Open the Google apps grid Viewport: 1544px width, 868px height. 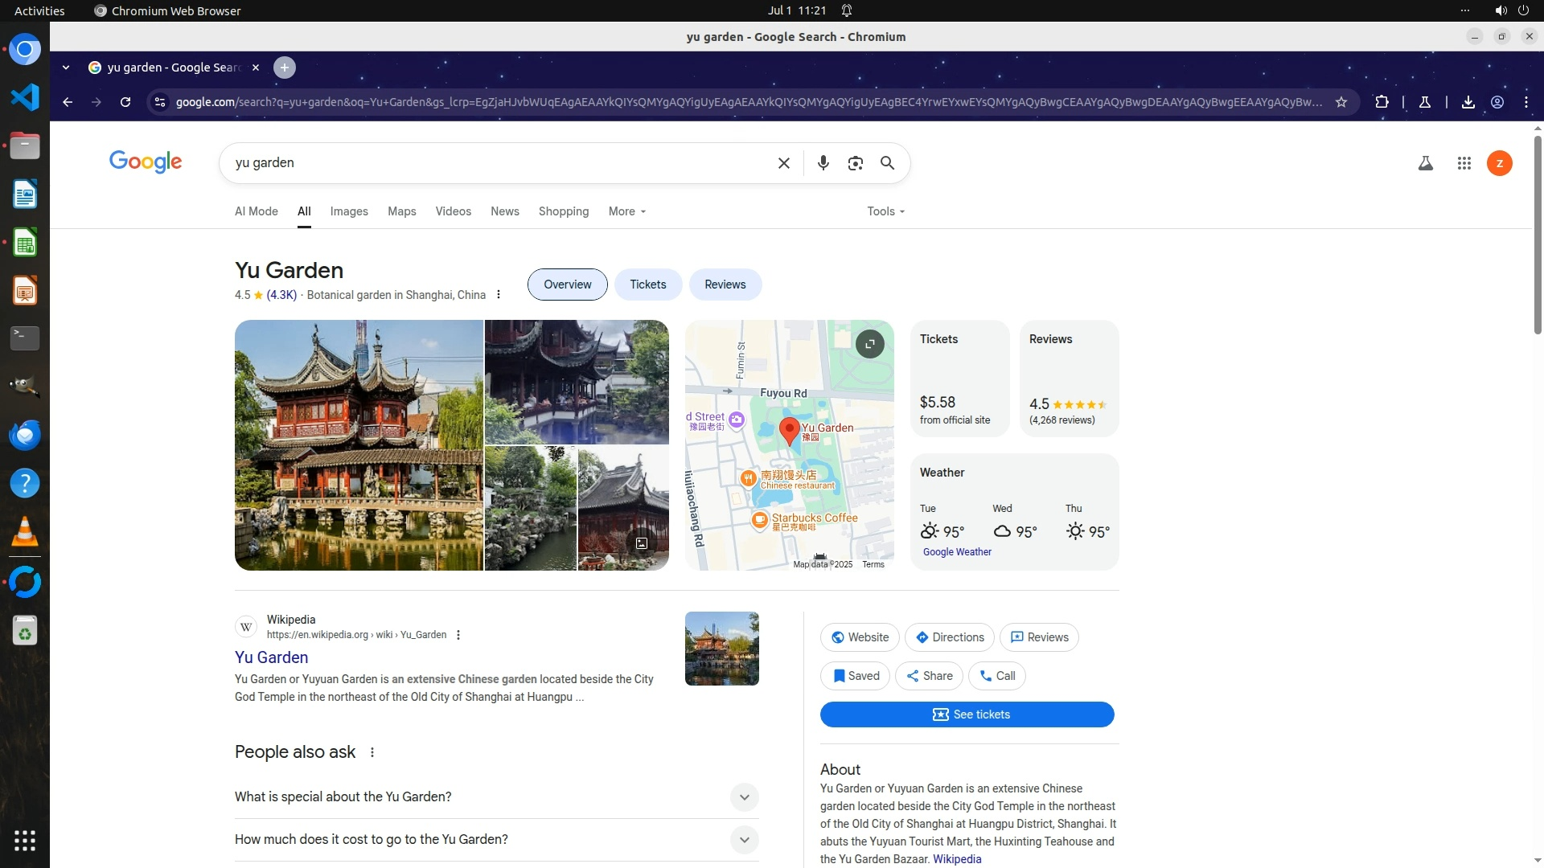(1464, 163)
